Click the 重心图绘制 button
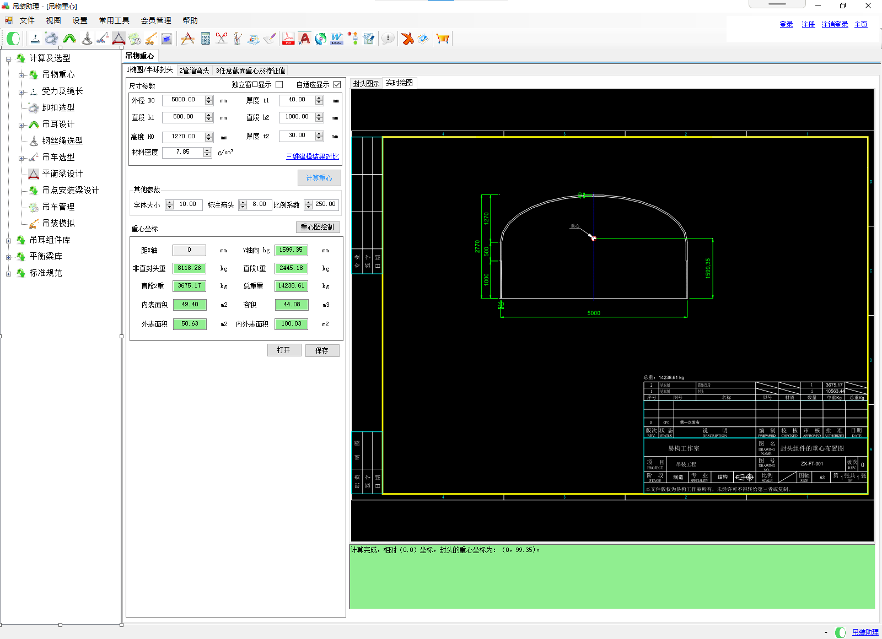The height and width of the screenshot is (639, 882). pos(318,227)
